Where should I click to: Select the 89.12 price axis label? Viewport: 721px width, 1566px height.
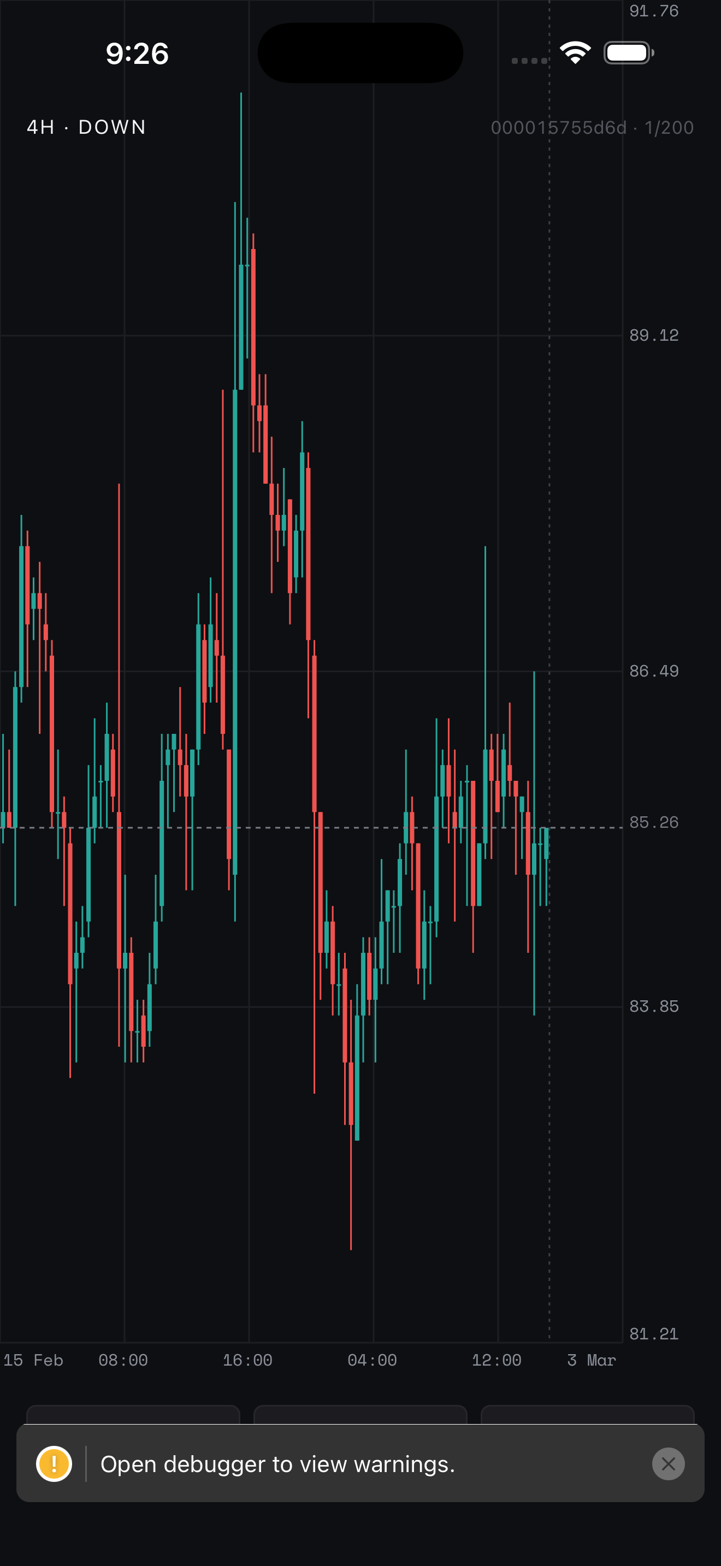(x=654, y=335)
